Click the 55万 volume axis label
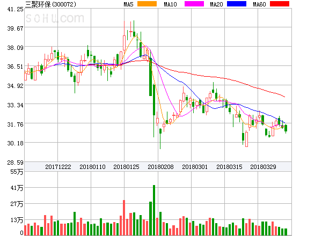This screenshot has width=322, height=236. tap(17, 172)
